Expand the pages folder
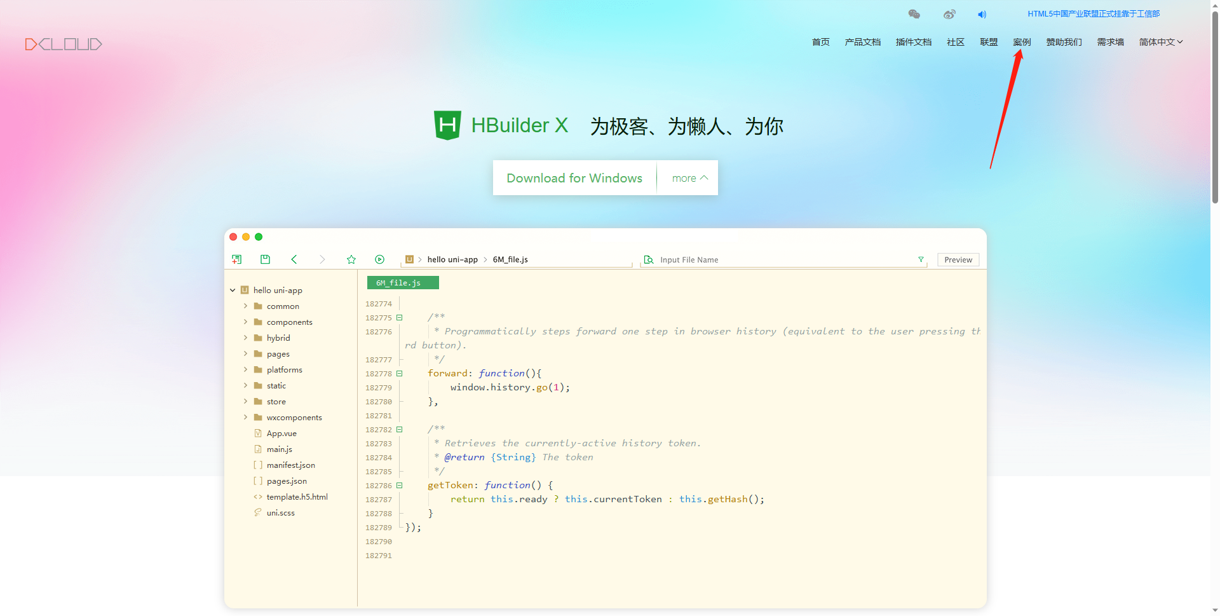1220x616 pixels. tap(245, 353)
